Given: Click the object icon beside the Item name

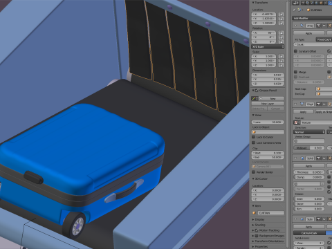Looking at the screenshot, I should (255, 213).
